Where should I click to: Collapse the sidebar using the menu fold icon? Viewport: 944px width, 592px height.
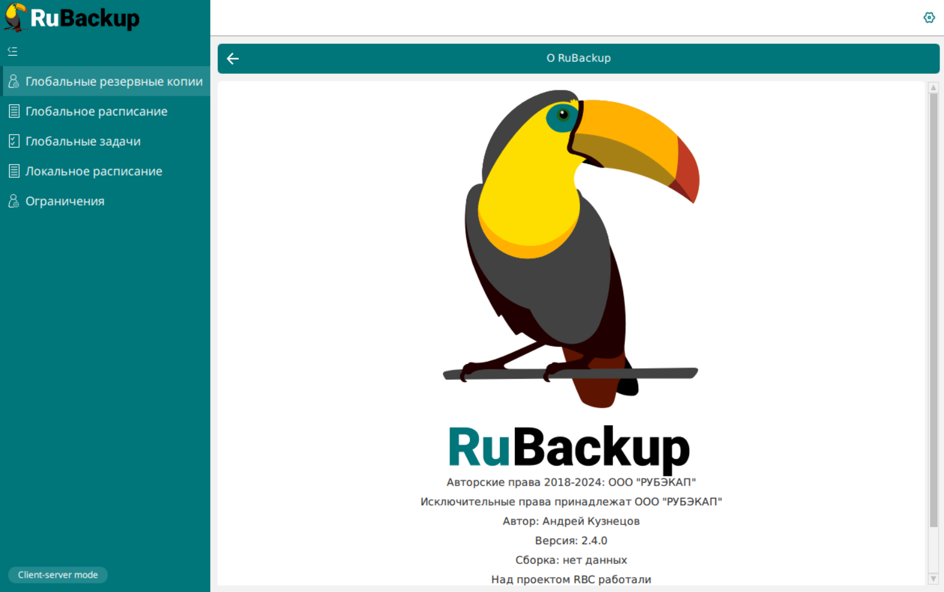(x=13, y=51)
